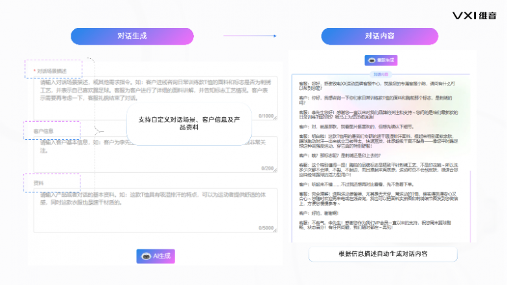Screen dimensions: 507x285
Task: Click the AI生成 button
Action: click(156, 256)
